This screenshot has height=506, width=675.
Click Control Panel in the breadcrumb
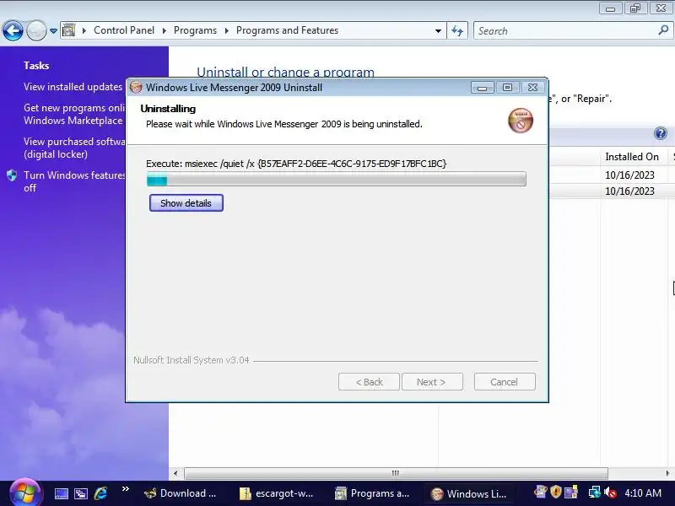pos(124,30)
